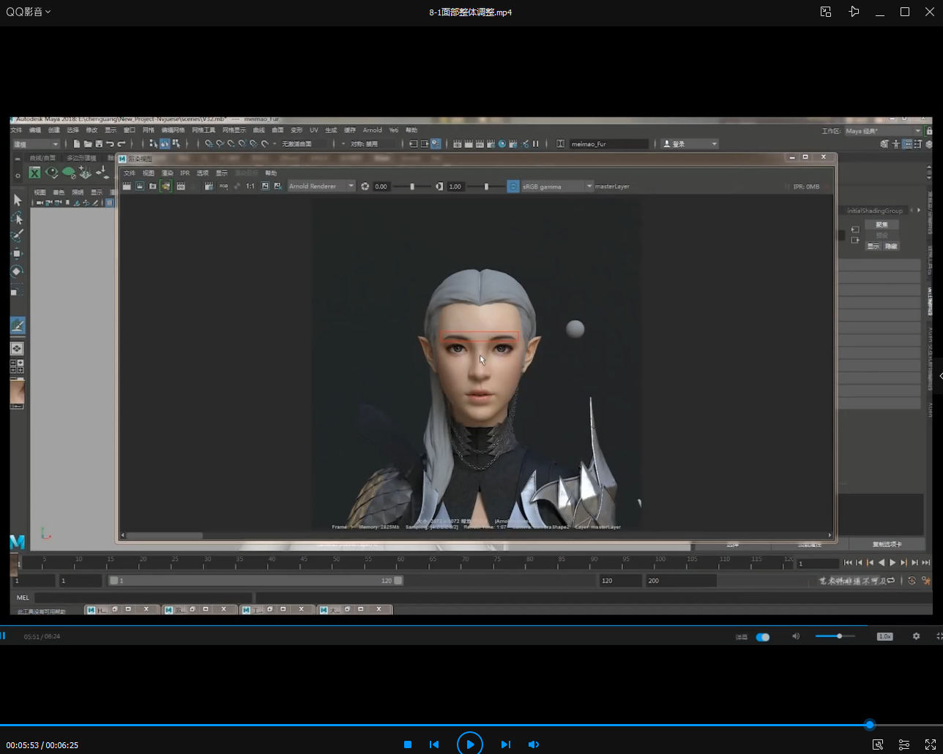Viewport: 943px width, 754px height.
Task: Open the playback adjustment settings icon
Action: [x=904, y=744]
